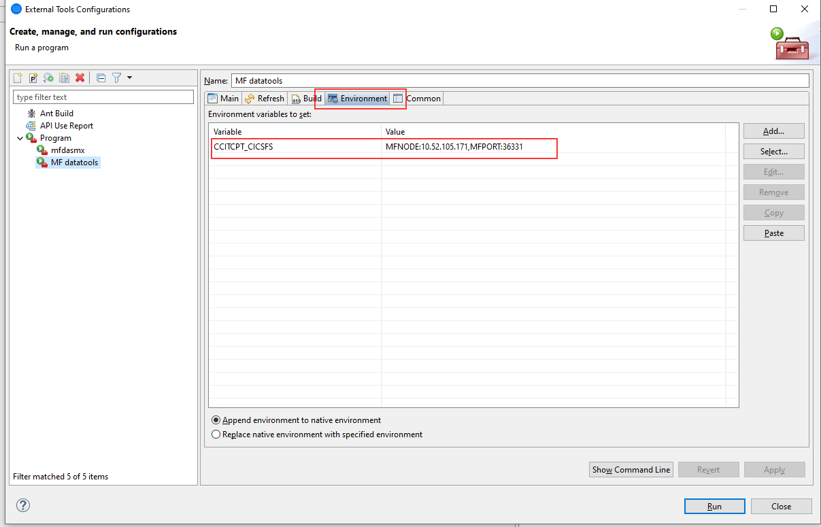Delete the selected launch configuration
The image size is (821, 527).
80,78
